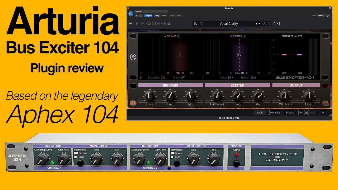Click the expand icon in title bar
The width and height of the screenshot is (338, 190).
point(330,8)
